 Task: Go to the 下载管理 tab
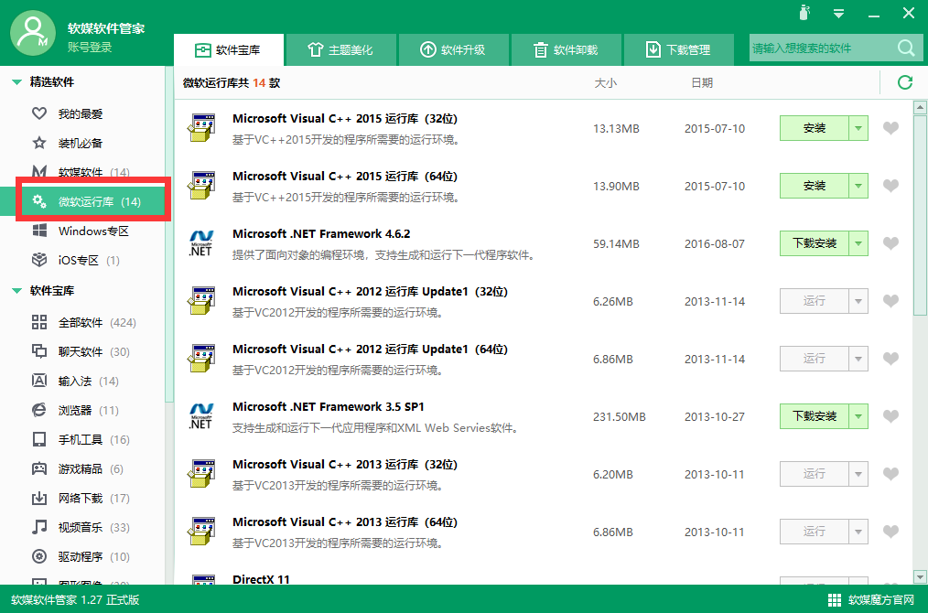[678, 49]
